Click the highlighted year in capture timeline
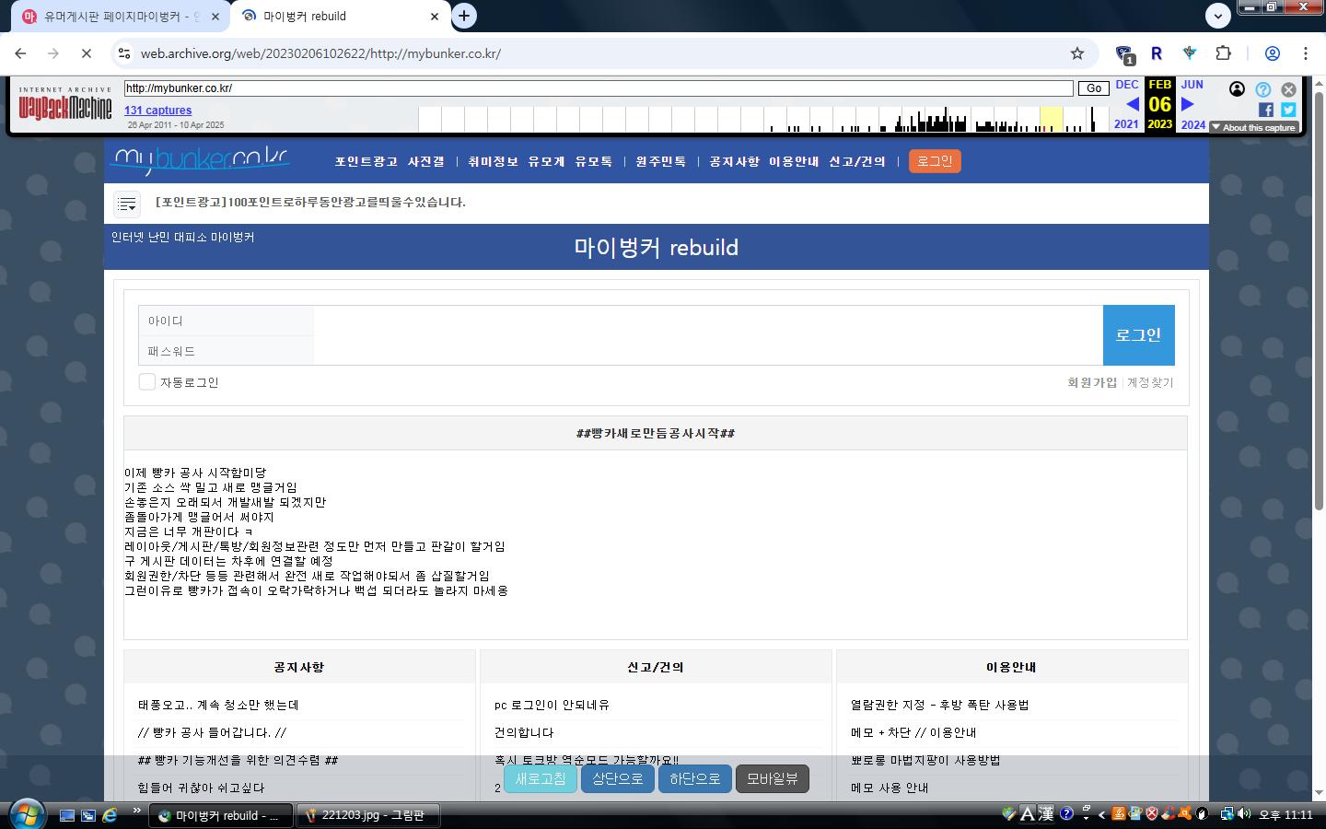 [x=1051, y=119]
